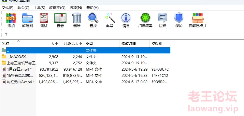Select the __MACOSX folder icon
244x116 pixels.
pos(4,56)
